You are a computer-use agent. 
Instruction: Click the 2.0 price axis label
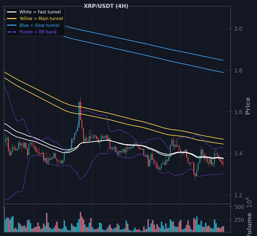pos(238,29)
